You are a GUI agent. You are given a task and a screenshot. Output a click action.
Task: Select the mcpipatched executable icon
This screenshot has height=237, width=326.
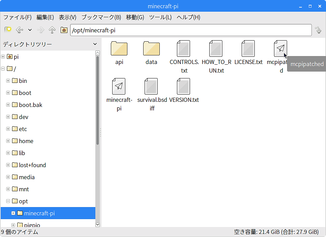[x=281, y=49]
